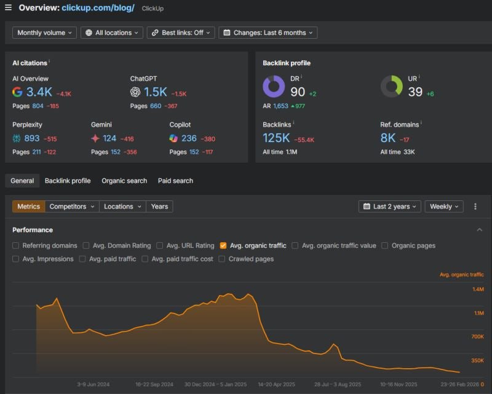Open the hamburger menu icon
The image size is (492, 394).
tap(8, 8)
